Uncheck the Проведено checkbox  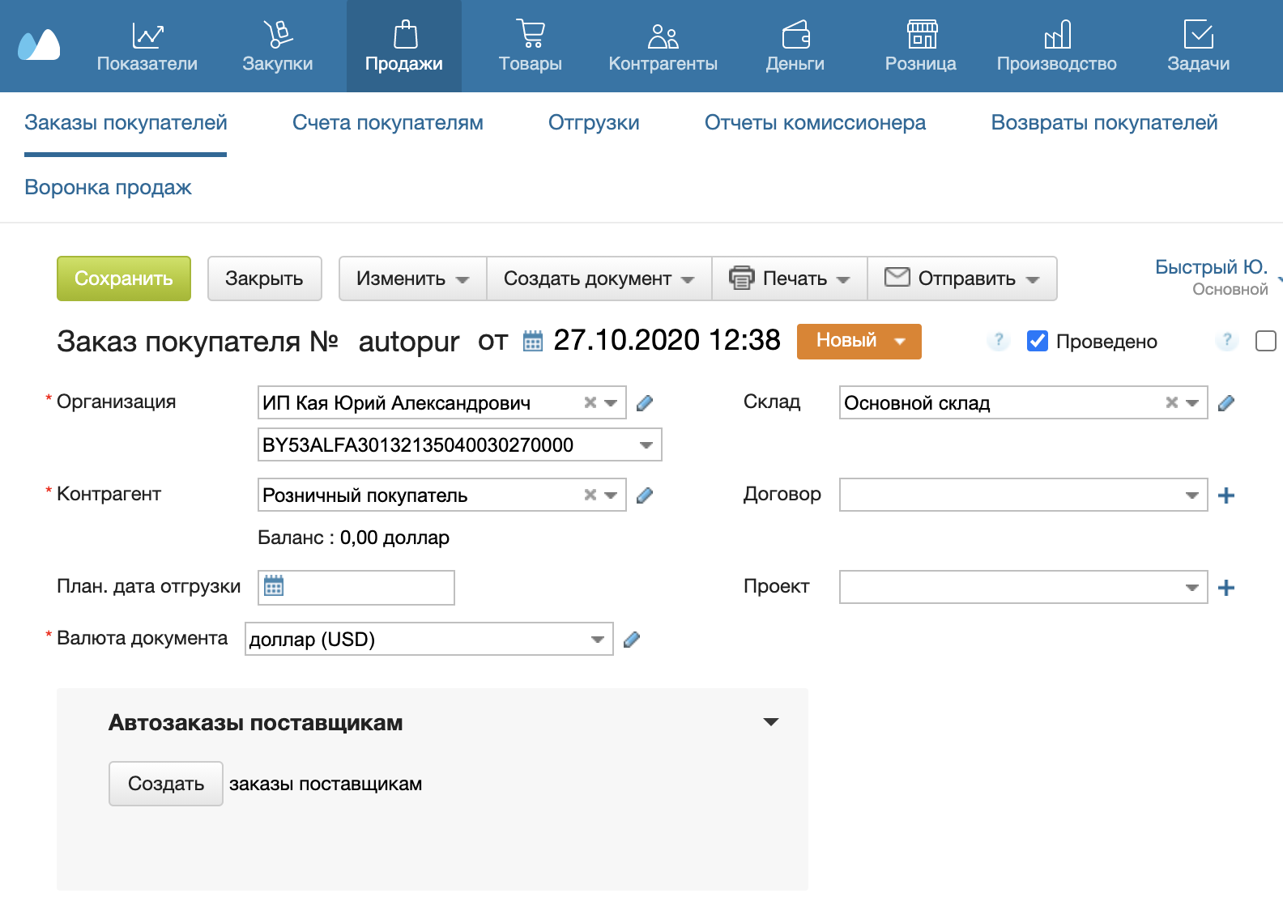(x=1038, y=341)
